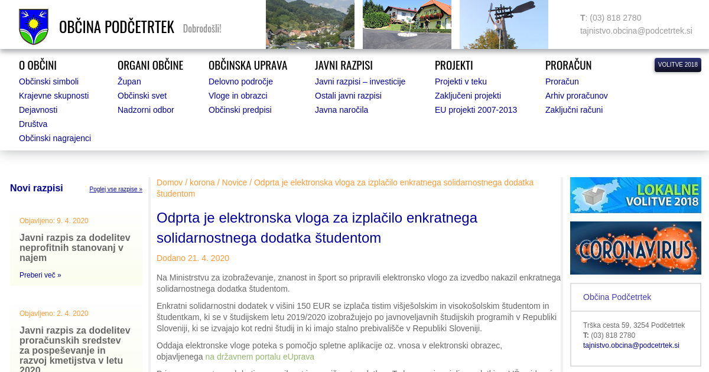Click the windmill header photo

(x=503, y=24)
